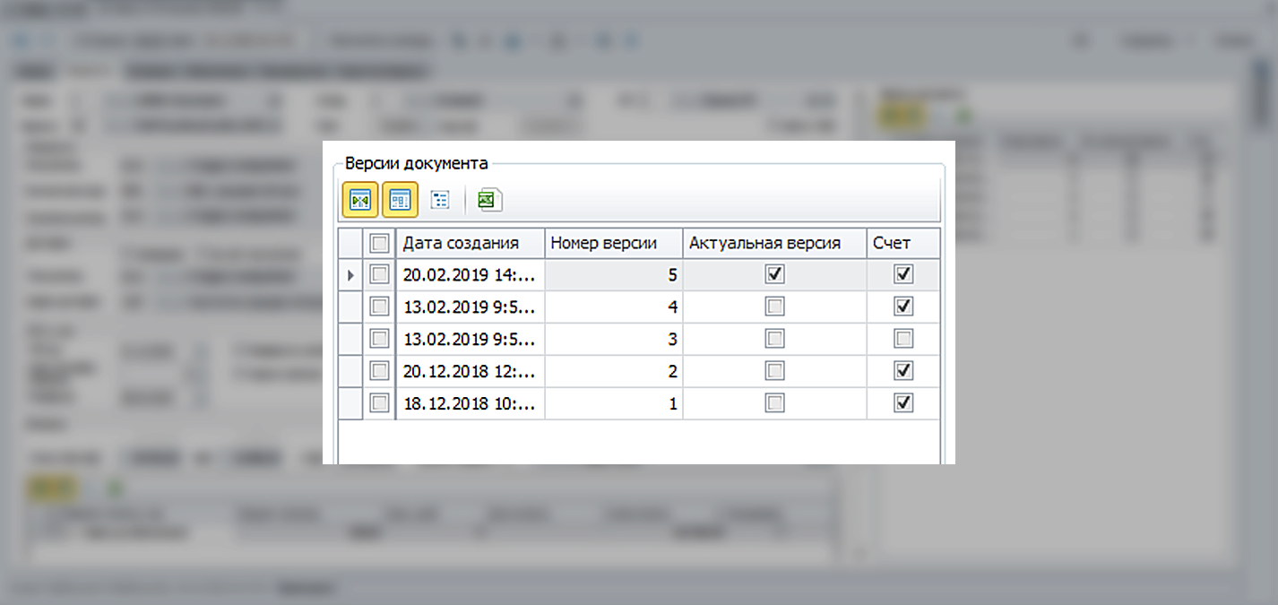
Task: Click the current row indicator arrow
Action: click(x=350, y=275)
